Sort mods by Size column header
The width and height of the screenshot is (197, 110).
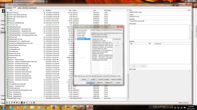(x=70, y=10)
